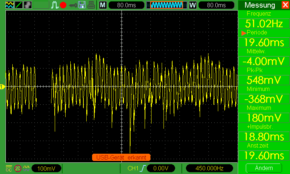The image size is (290, 174).
Task: Click the probe waveform icon near 100mV
Action: pos(27,168)
